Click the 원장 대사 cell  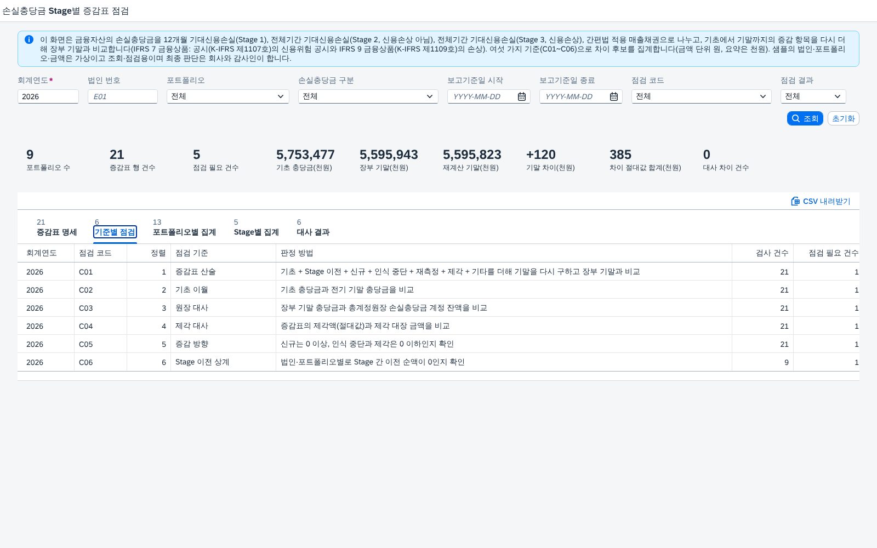coord(223,308)
